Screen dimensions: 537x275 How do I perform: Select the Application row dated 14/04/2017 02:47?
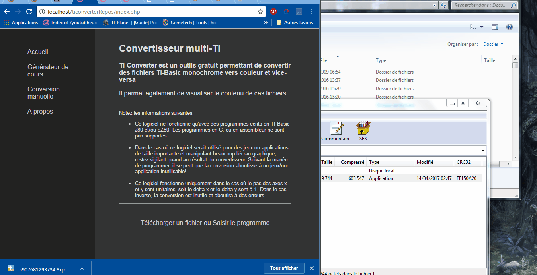click(x=401, y=178)
